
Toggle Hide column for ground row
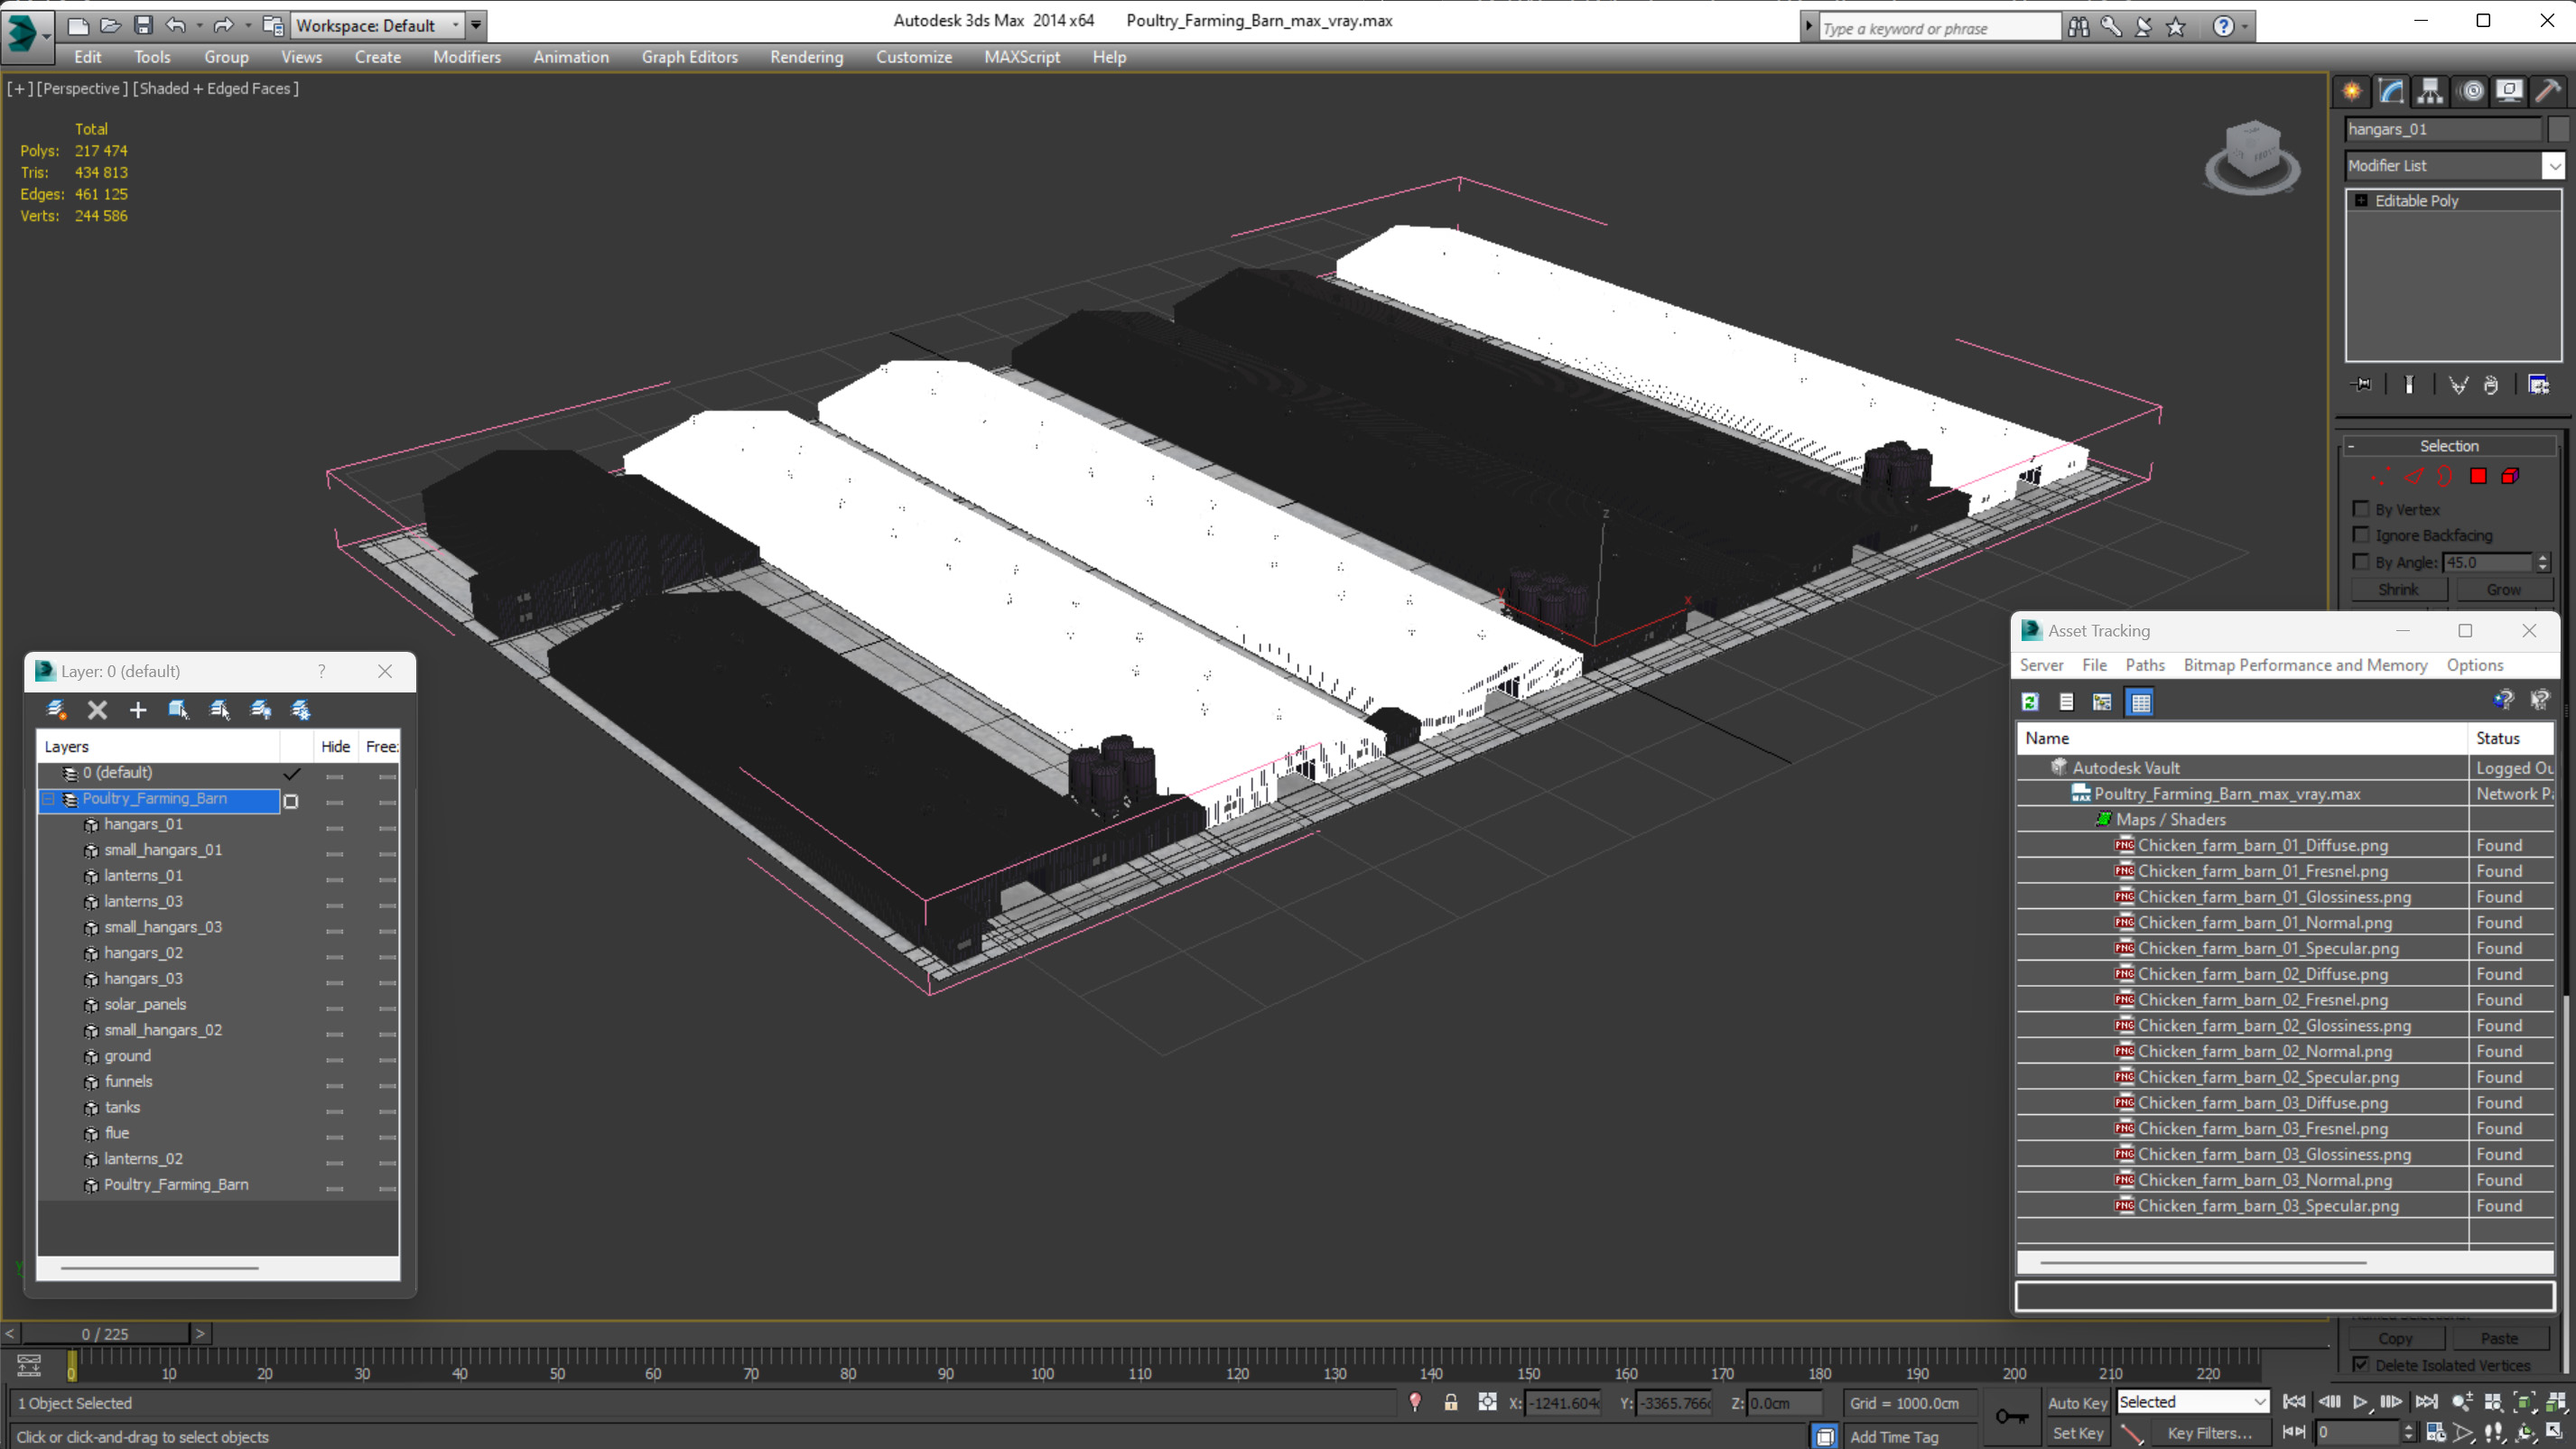(x=335, y=1059)
